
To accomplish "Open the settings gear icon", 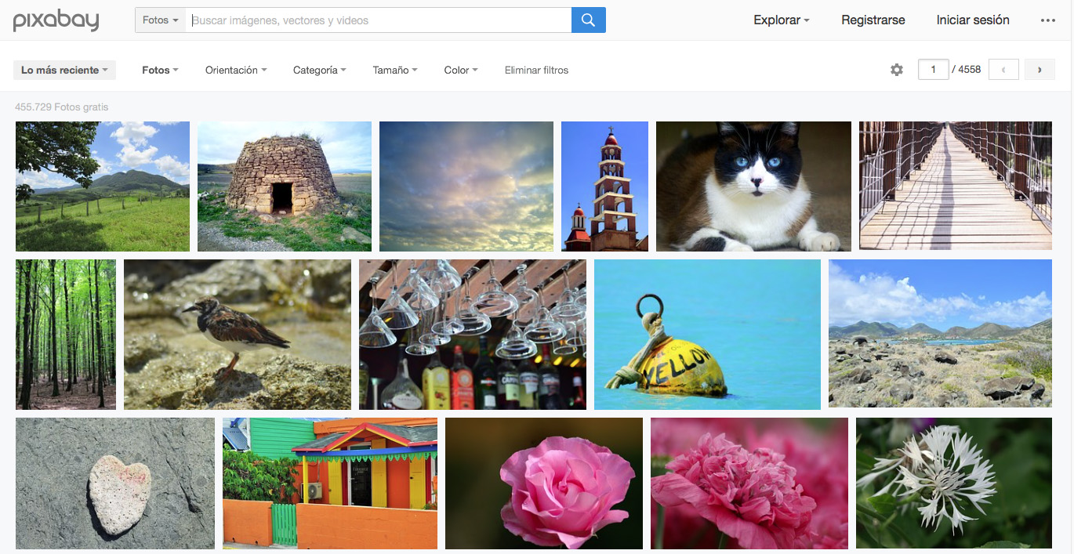I will point(897,70).
